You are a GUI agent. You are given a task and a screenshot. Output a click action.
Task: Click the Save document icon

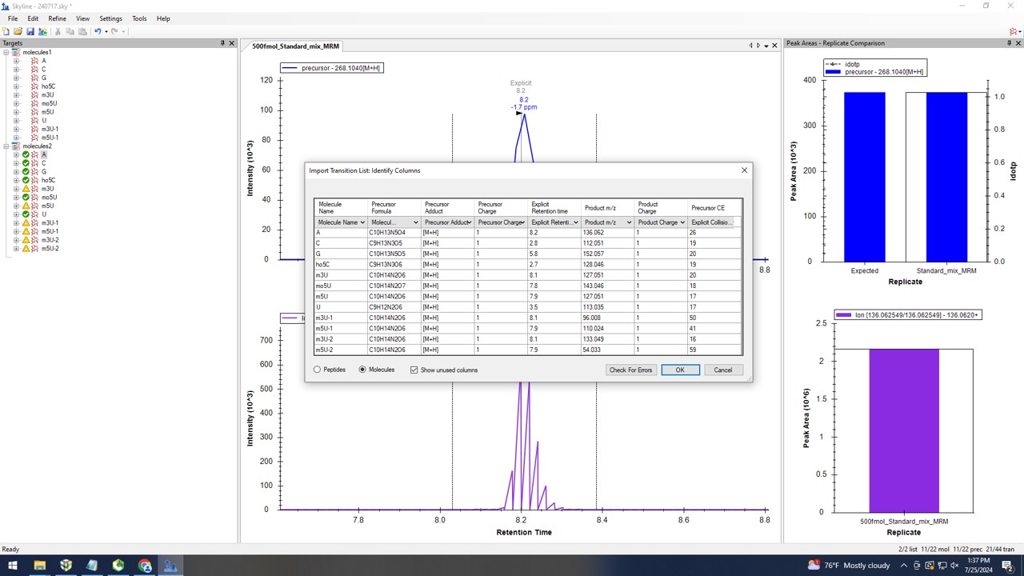tap(30, 31)
